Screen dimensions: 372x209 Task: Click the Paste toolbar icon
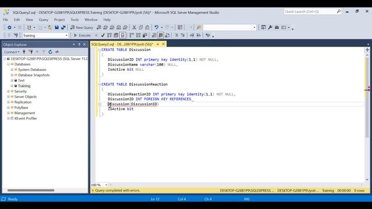pyautogui.click(x=147, y=27)
